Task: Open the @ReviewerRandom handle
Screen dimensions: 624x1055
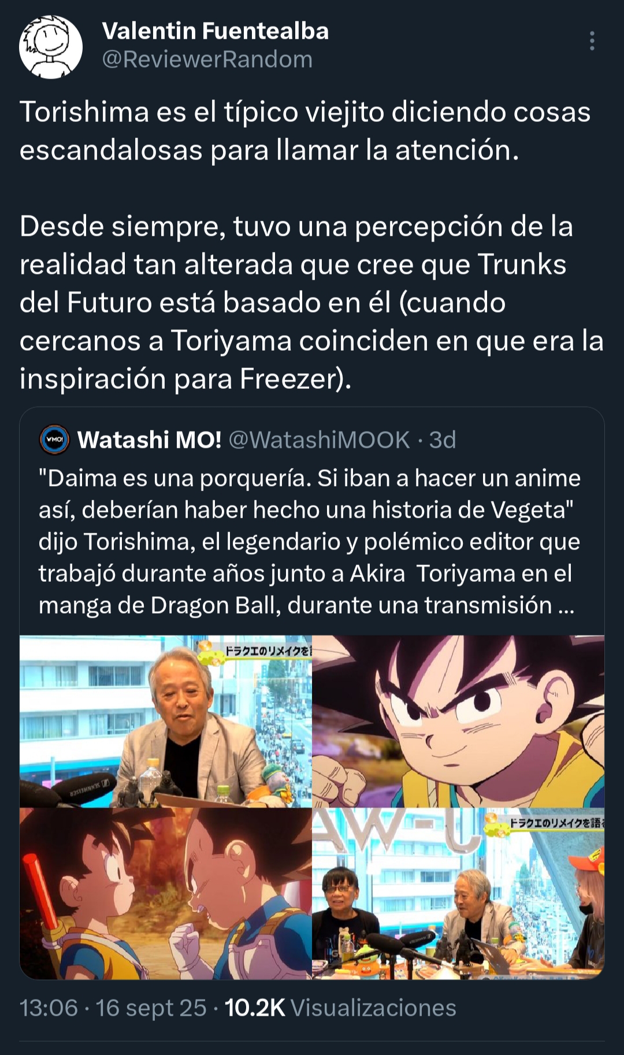Action: click(x=207, y=60)
